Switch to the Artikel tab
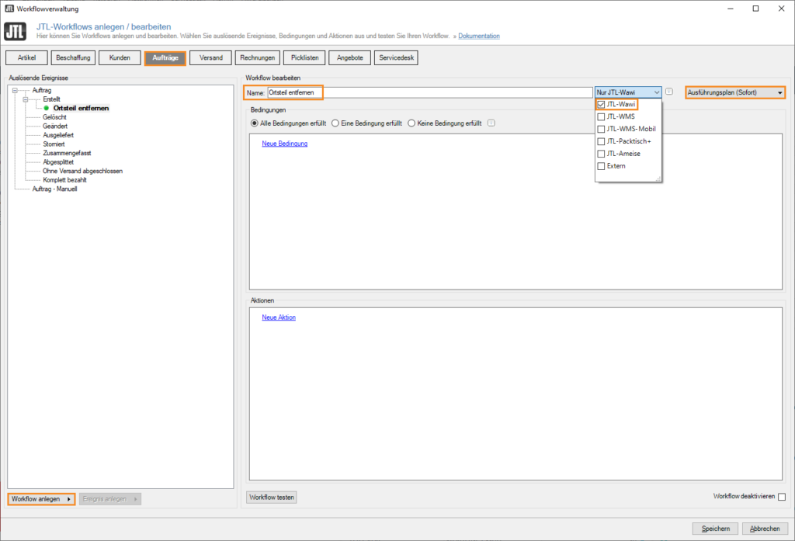Viewport: 795px width, 541px height. click(26, 57)
